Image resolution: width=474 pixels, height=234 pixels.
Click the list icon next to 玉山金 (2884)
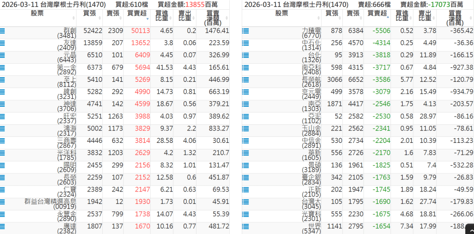[246, 129]
